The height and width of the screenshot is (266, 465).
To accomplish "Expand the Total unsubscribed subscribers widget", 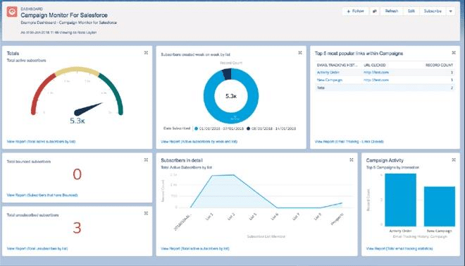I will tap(146, 213).
